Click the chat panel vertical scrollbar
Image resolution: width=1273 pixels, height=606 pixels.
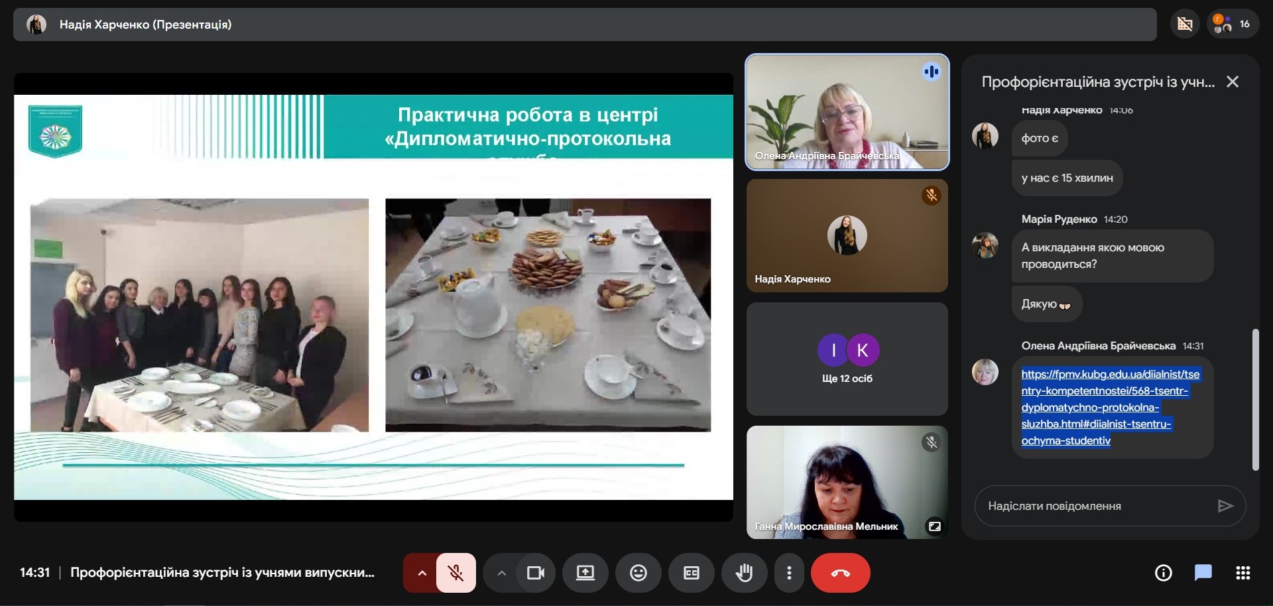(1254, 399)
